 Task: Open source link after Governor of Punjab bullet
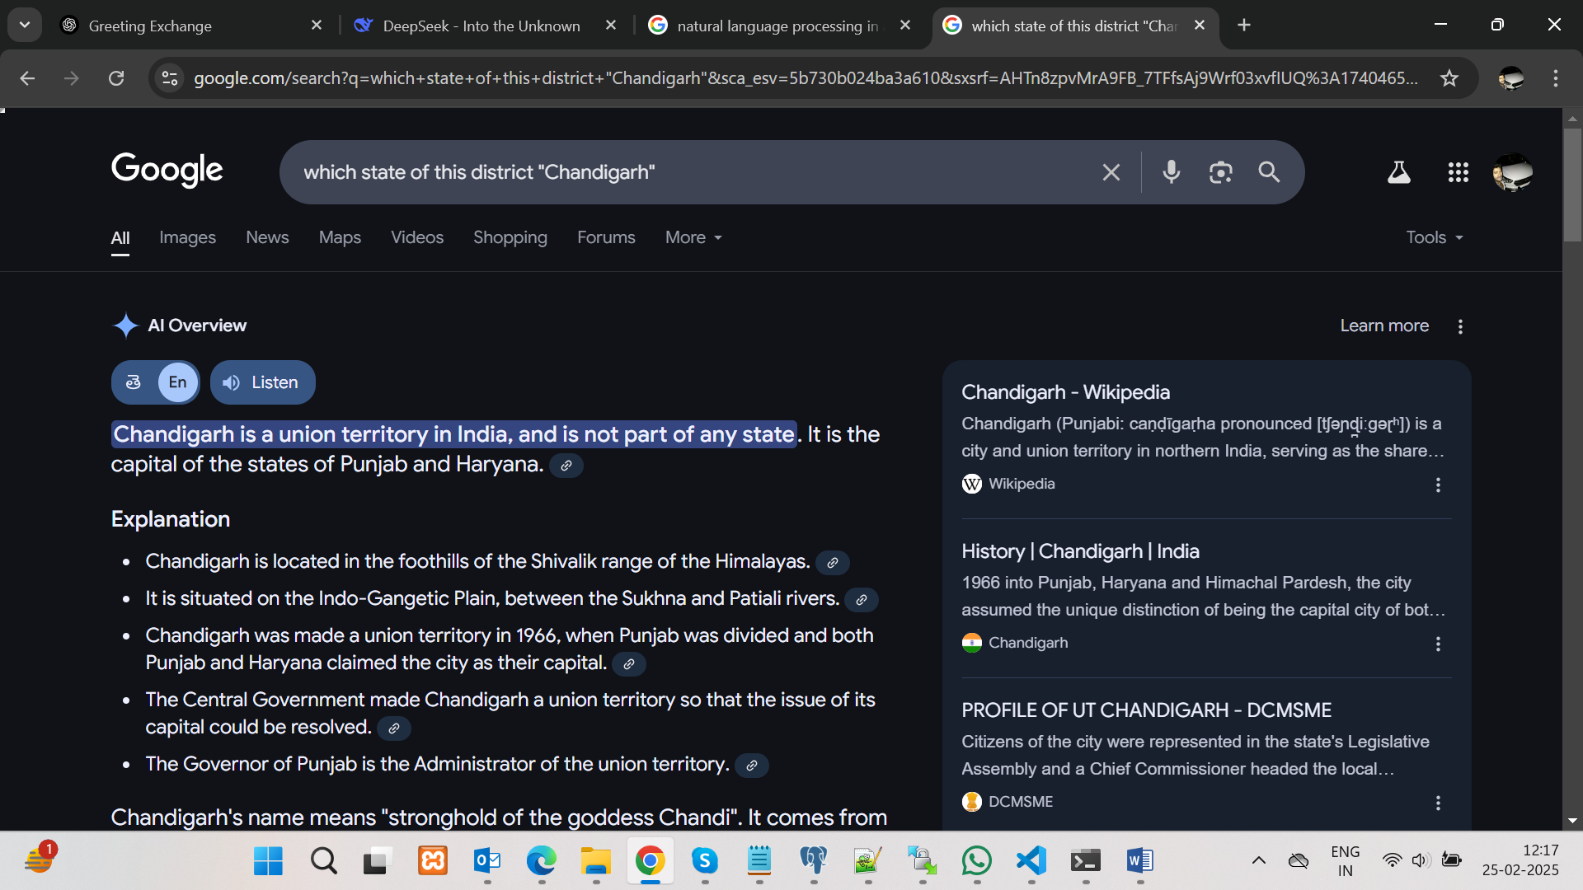pos(751,766)
